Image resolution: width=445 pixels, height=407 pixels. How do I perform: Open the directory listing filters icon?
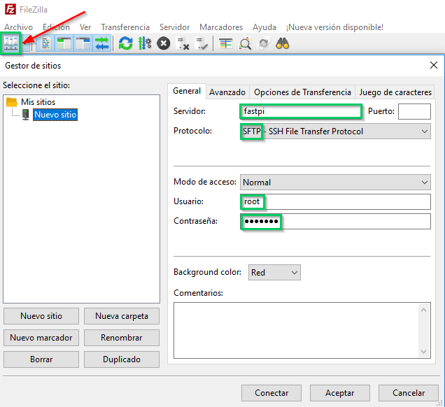[225, 43]
